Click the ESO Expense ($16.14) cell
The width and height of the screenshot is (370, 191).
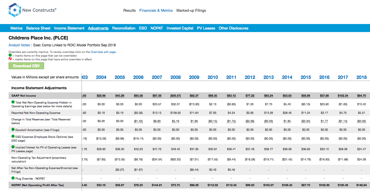(138, 139)
